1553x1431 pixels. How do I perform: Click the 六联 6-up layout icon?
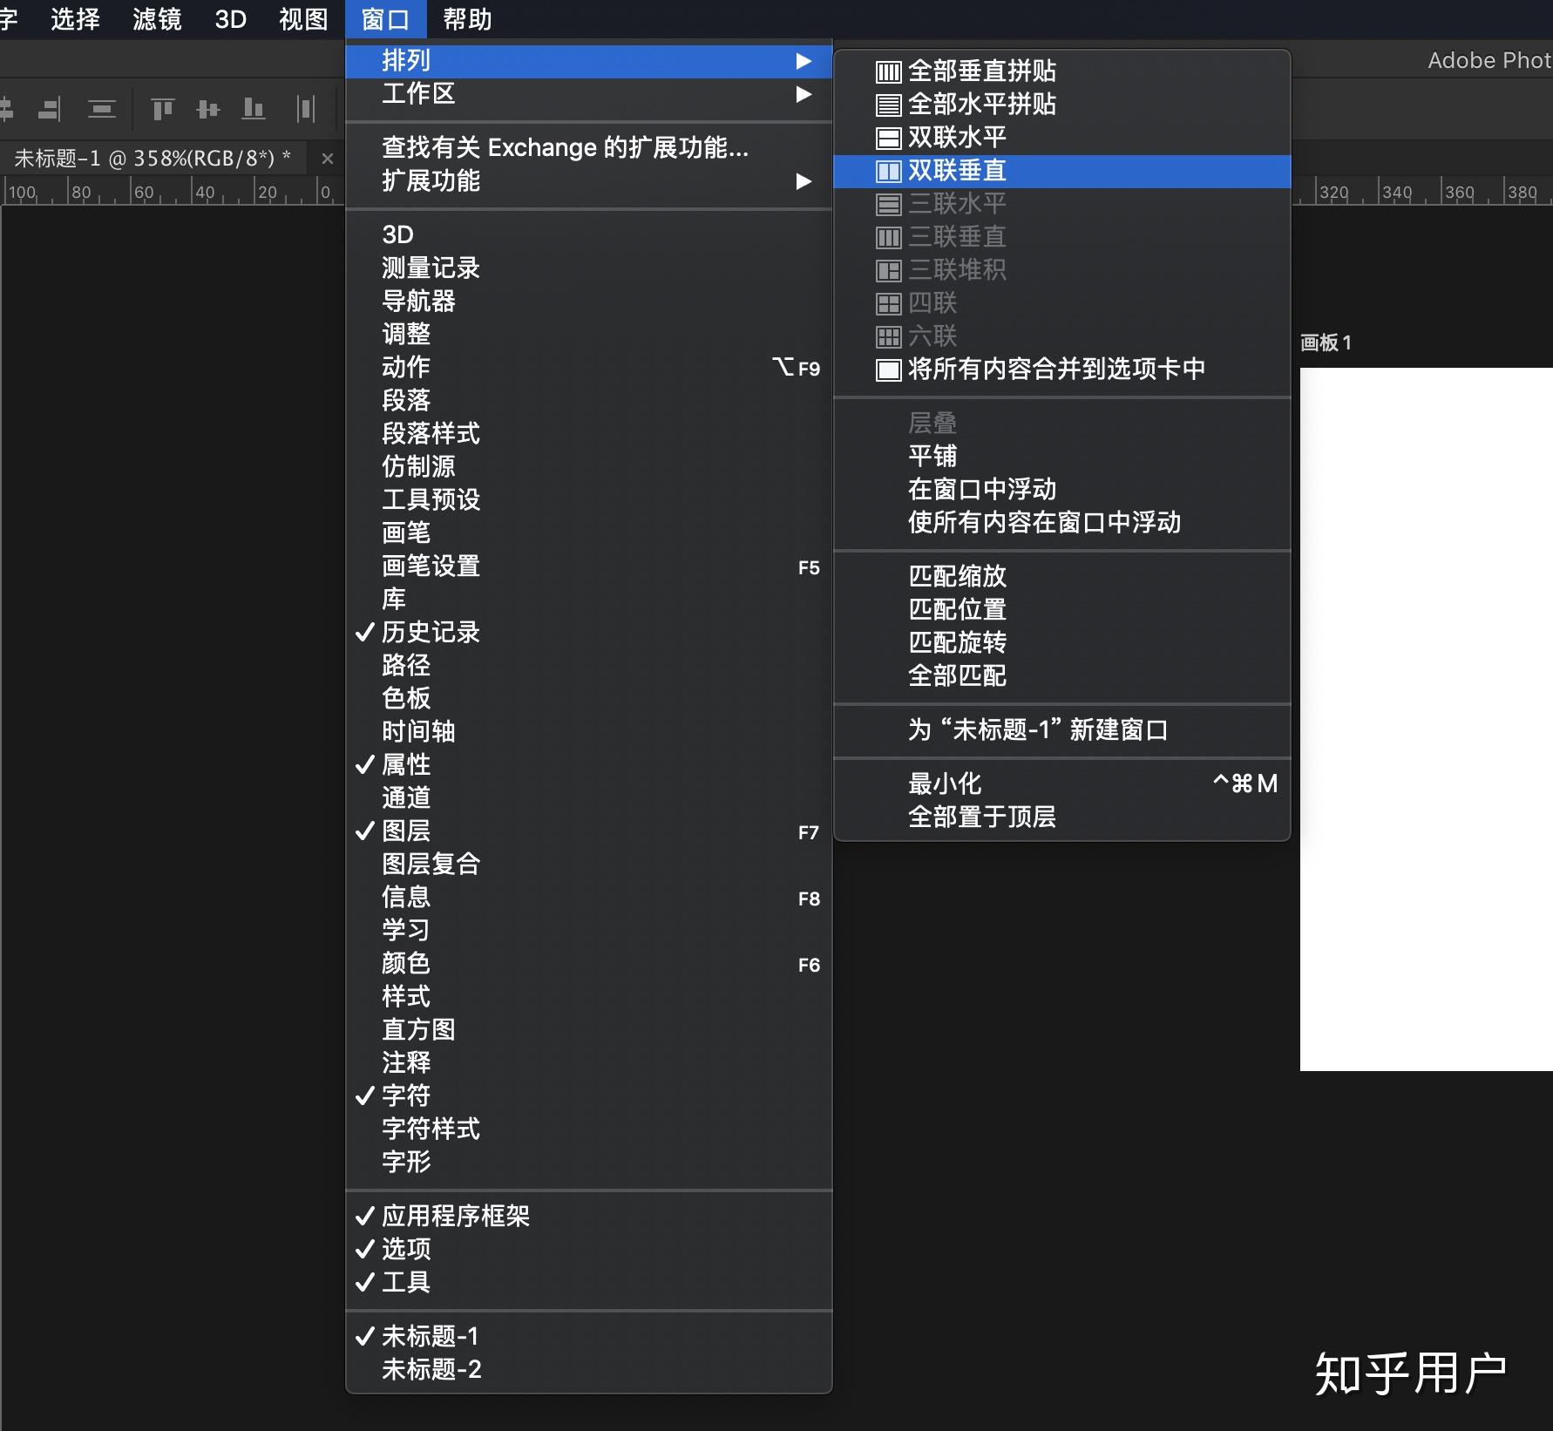pos(888,336)
